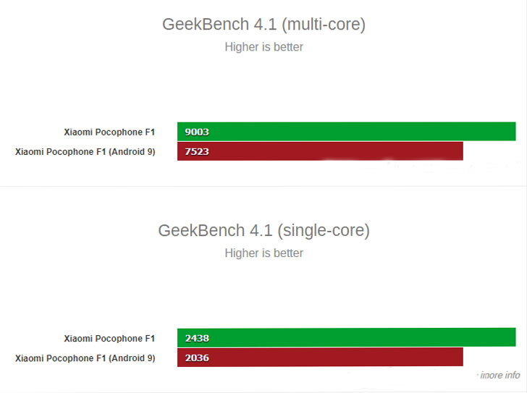Select the red multi-core bar showing 7523
This screenshot has height=393, width=527.
tap(320, 151)
